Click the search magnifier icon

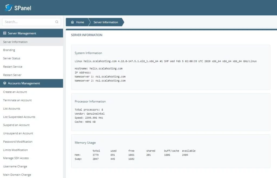(x=57, y=22)
